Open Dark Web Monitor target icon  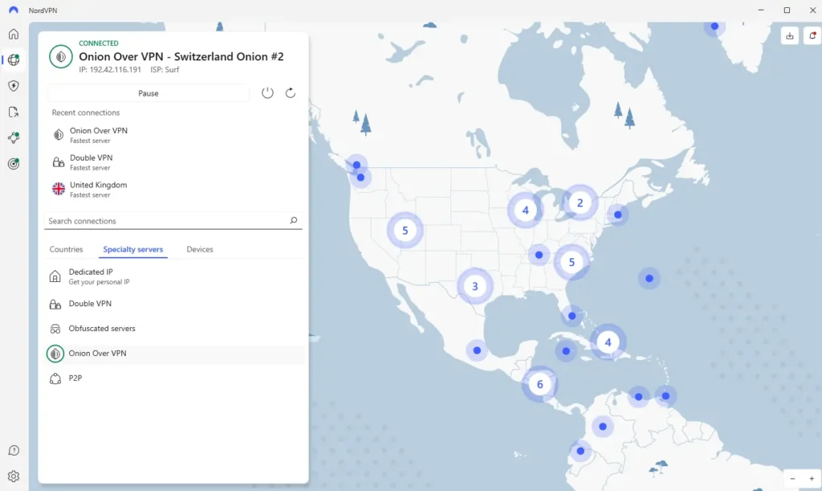(14, 164)
